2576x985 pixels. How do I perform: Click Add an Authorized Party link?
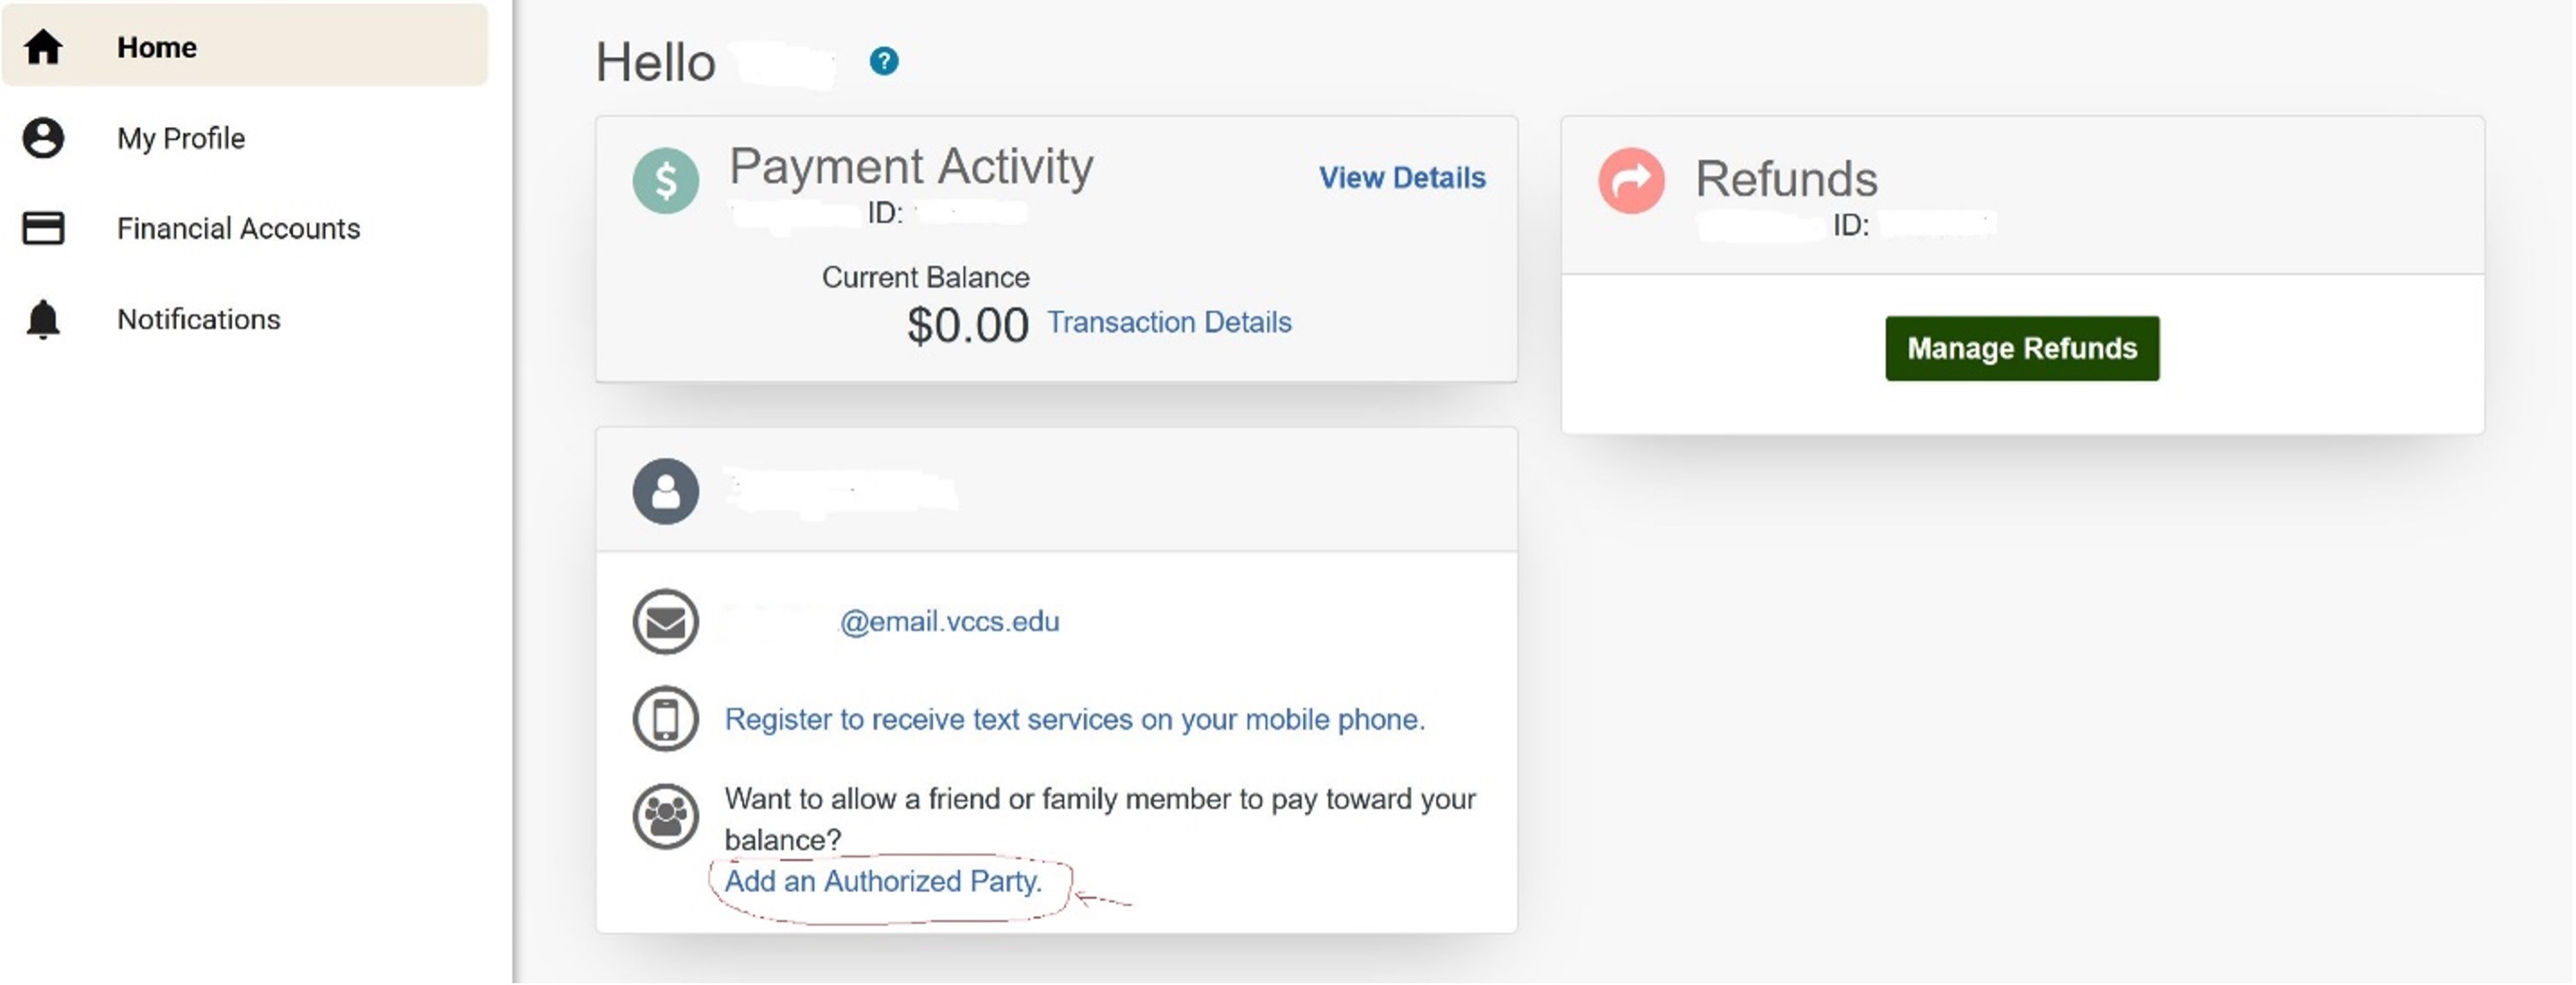(883, 881)
